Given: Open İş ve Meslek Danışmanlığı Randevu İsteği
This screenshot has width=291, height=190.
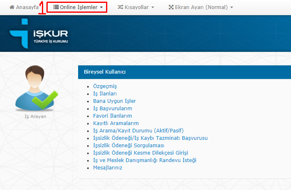Looking at the screenshot, I should click(145, 160).
